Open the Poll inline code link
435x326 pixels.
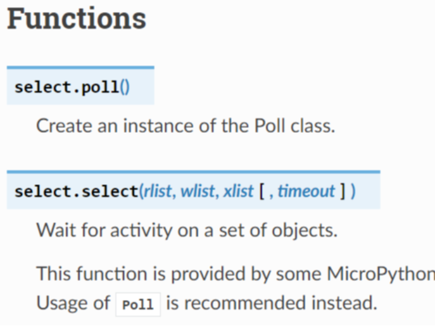pos(138,304)
